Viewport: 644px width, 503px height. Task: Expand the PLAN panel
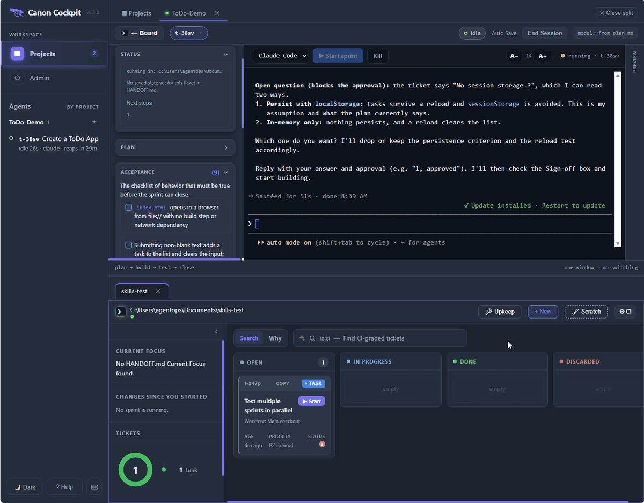tap(175, 147)
